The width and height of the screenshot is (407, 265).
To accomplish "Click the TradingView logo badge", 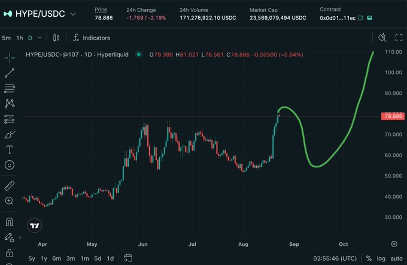I will click(35, 226).
